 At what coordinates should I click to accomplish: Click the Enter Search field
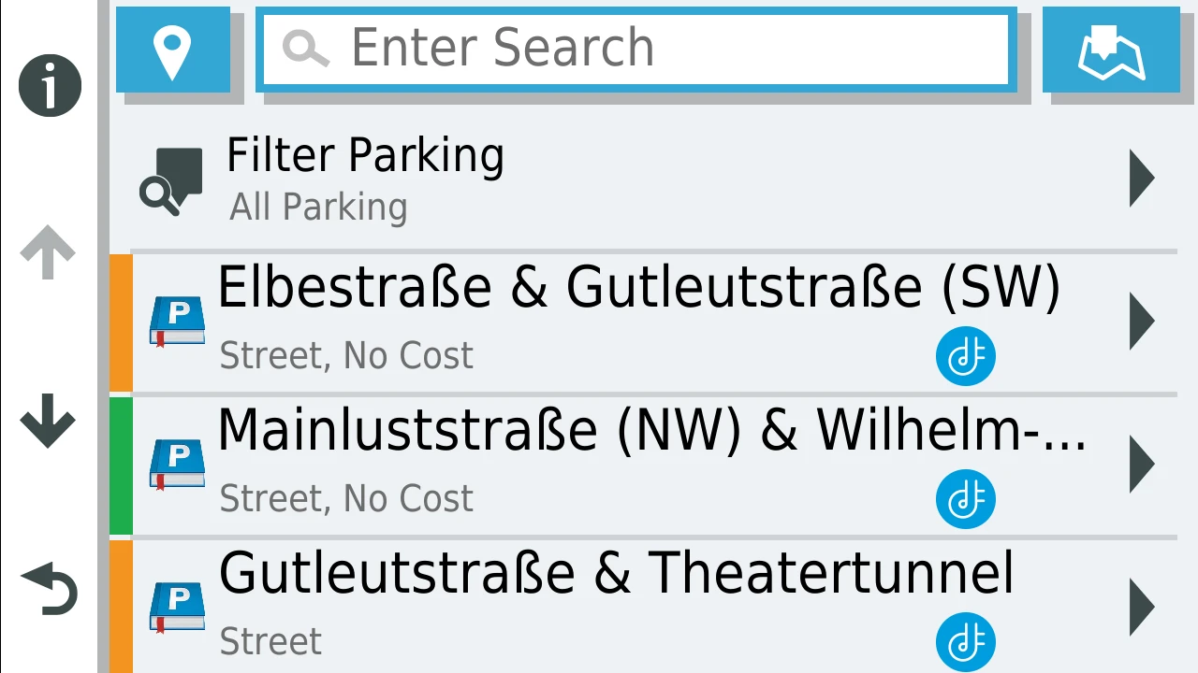636,50
